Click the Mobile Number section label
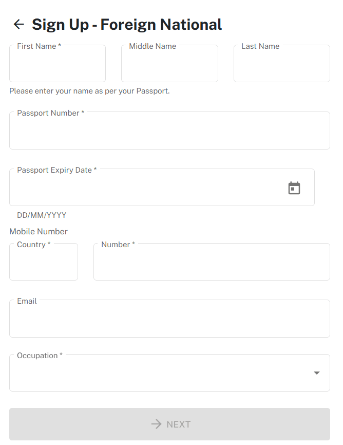 [38, 231]
